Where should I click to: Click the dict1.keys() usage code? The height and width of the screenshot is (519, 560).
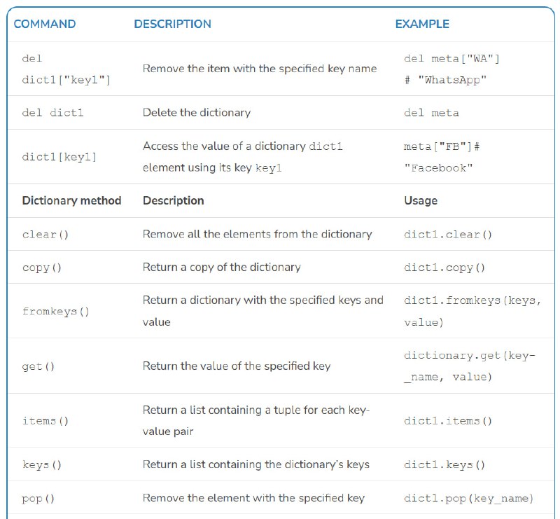[444, 464]
